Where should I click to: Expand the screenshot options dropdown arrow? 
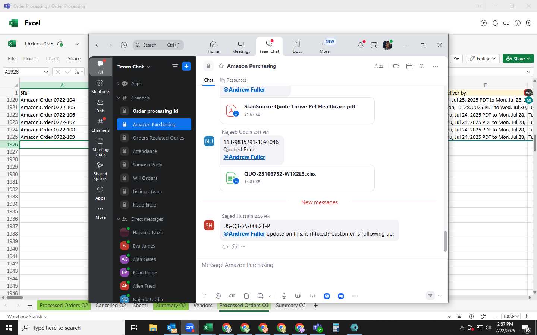click(270, 296)
